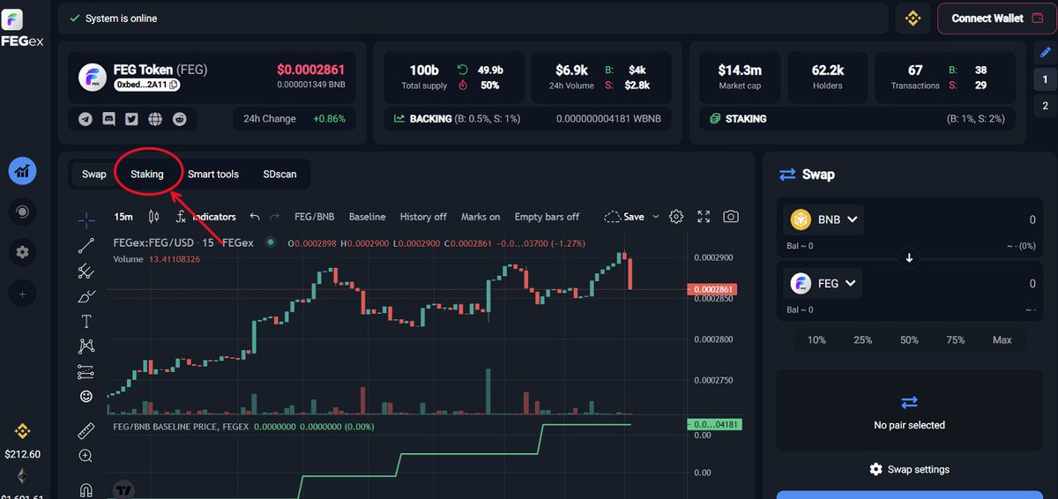This screenshot has height=499, width=1058.
Task: Take a chart snapshot with camera icon
Action: (x=731, y=217)
